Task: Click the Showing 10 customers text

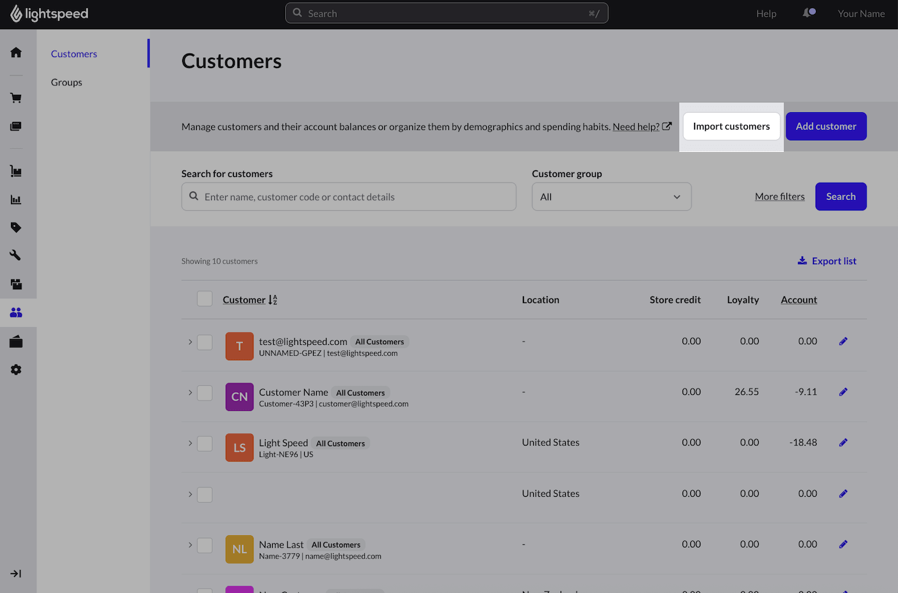Action: (x=219, y=261)
